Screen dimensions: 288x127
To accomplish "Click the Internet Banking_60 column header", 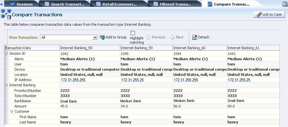I will [200, 48].
